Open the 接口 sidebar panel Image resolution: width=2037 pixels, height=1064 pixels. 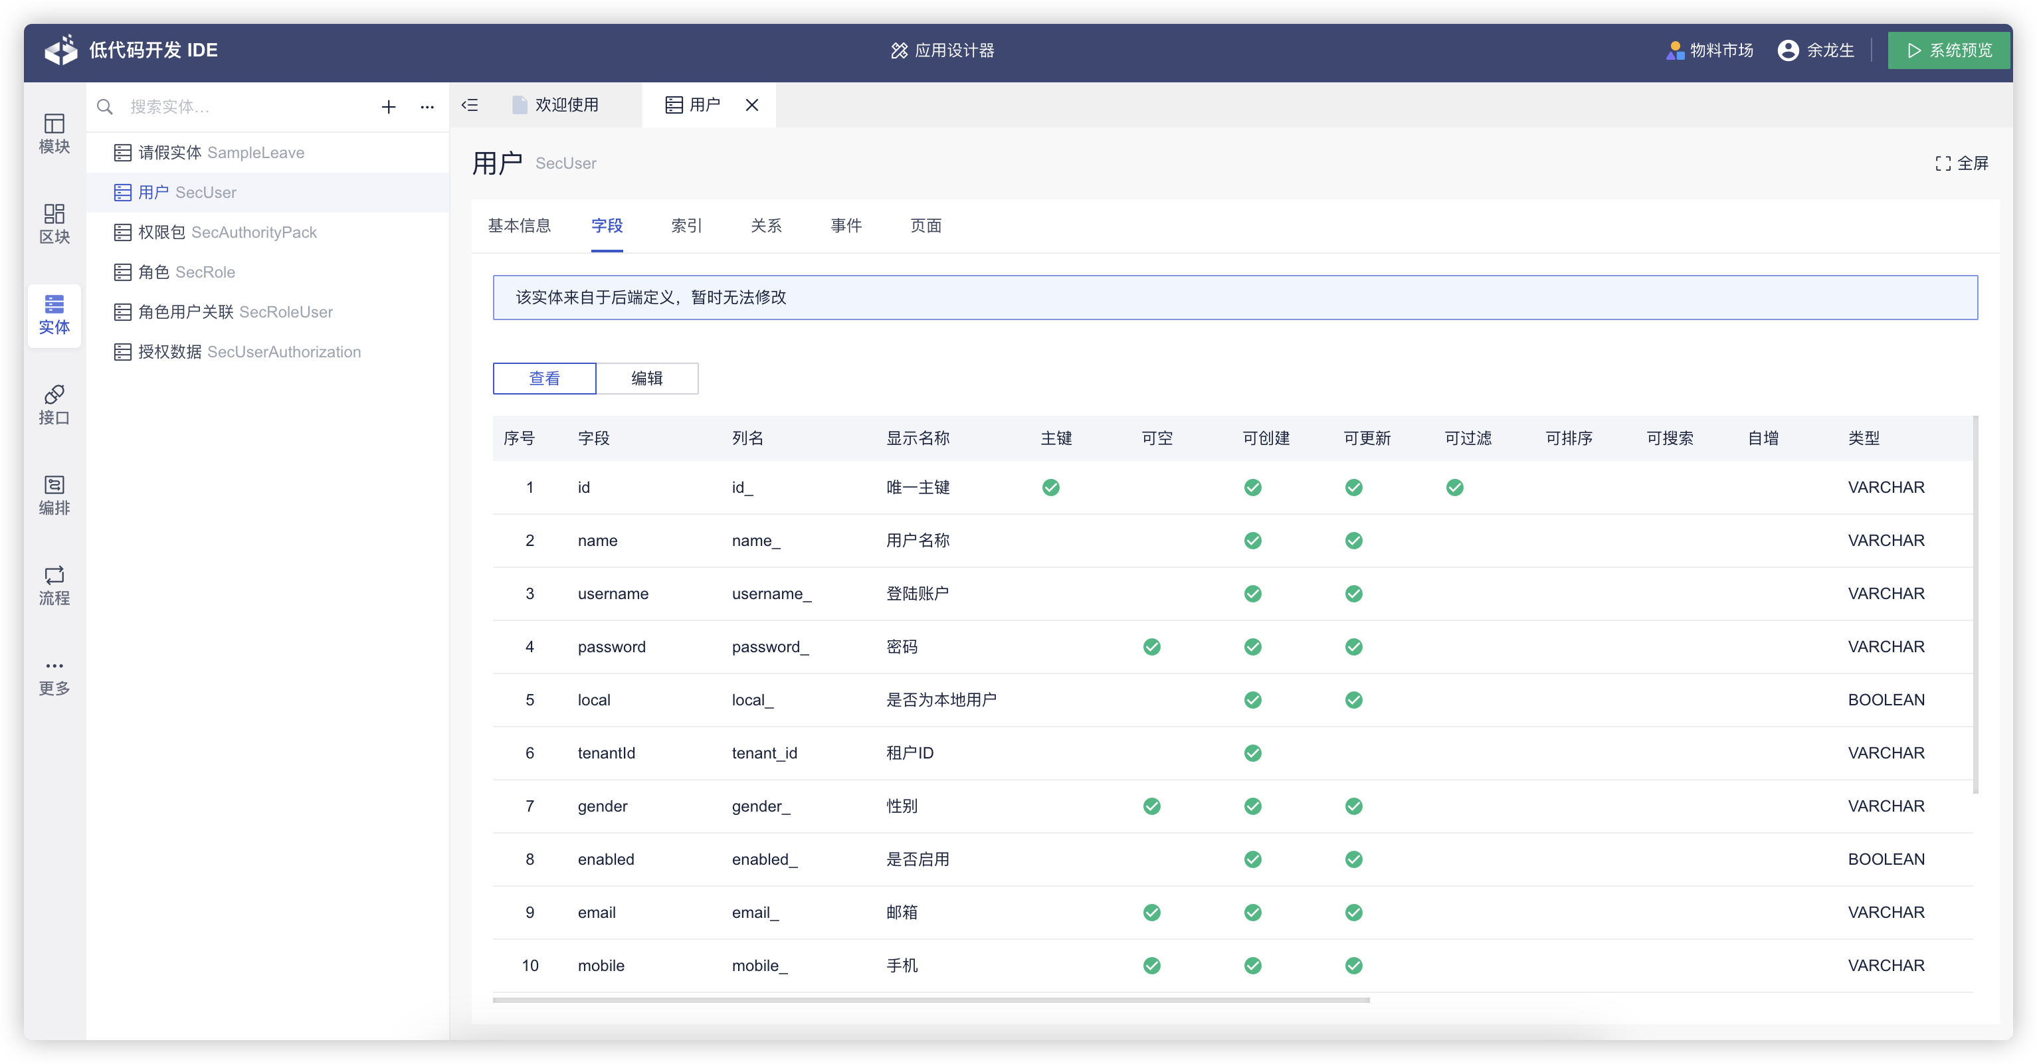(54, 404)
